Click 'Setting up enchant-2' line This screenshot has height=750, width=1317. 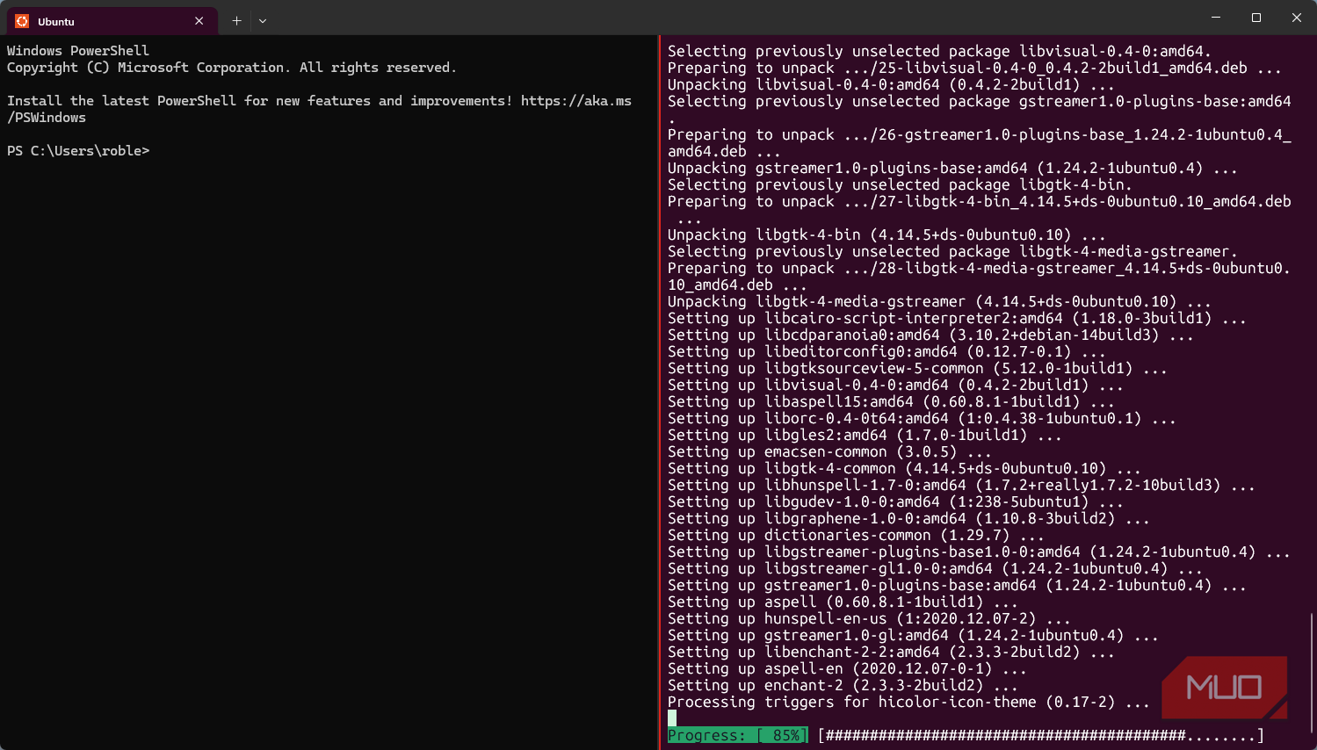point(843,685)
